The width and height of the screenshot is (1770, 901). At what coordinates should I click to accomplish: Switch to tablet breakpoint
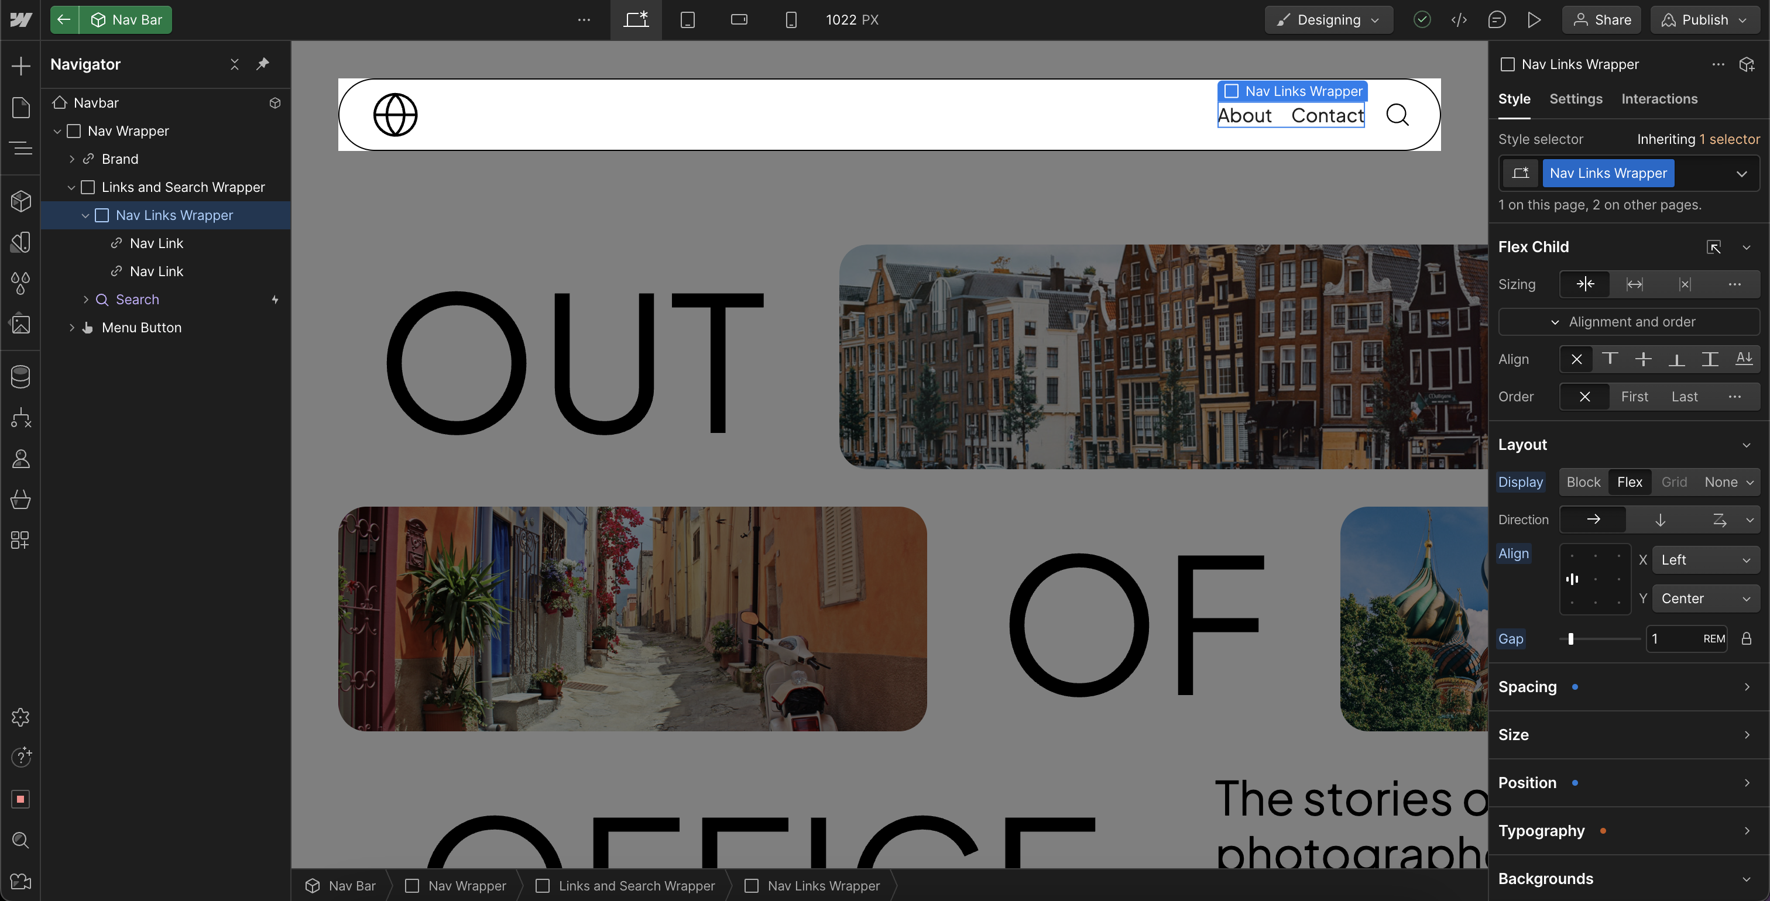tap(687, 20)
